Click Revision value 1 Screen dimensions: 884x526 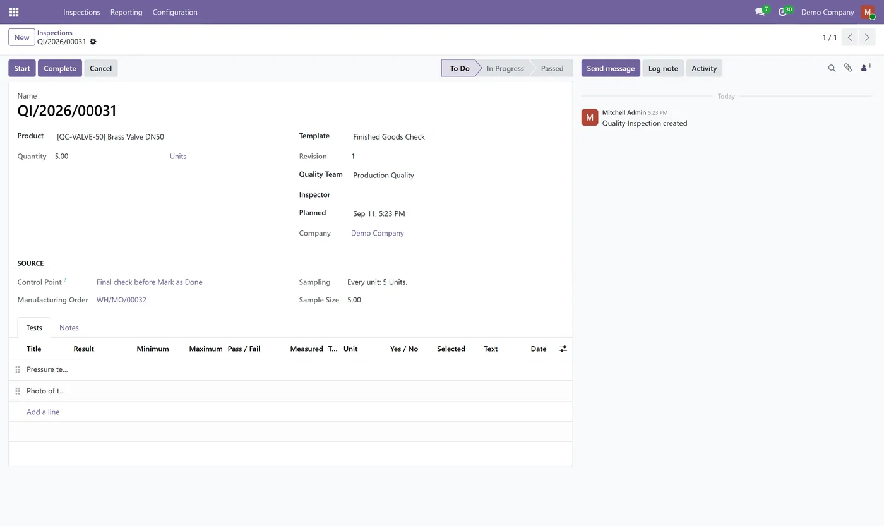click(x=353, y=156)
